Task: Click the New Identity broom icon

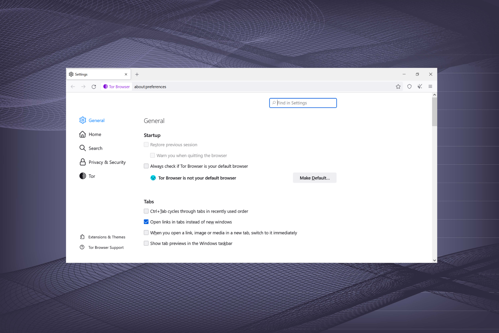Action: click(420, 87)
